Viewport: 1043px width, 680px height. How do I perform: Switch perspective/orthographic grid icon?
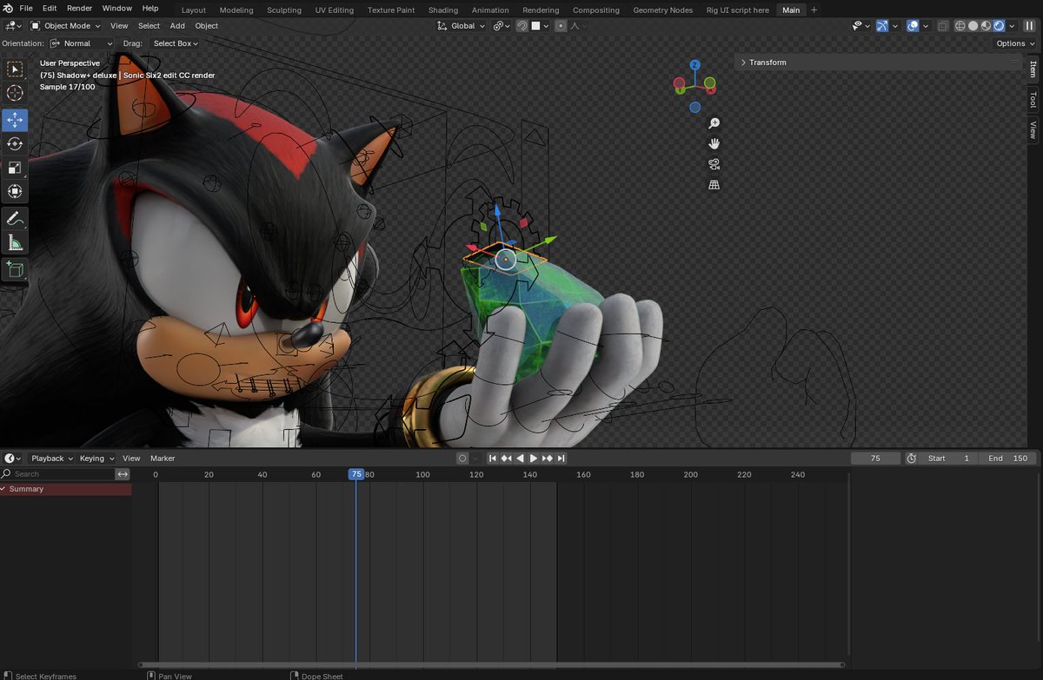pyautogui.click(x=714, y=185)
